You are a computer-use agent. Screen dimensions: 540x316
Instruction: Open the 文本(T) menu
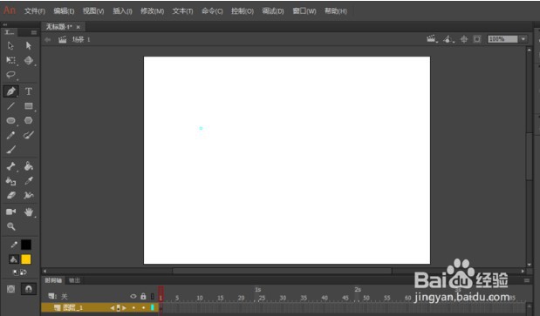pyautogui.click(x=182, y=11)
